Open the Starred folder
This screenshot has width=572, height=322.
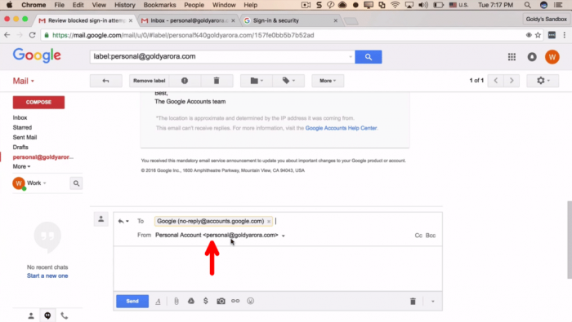coord(22,127)
